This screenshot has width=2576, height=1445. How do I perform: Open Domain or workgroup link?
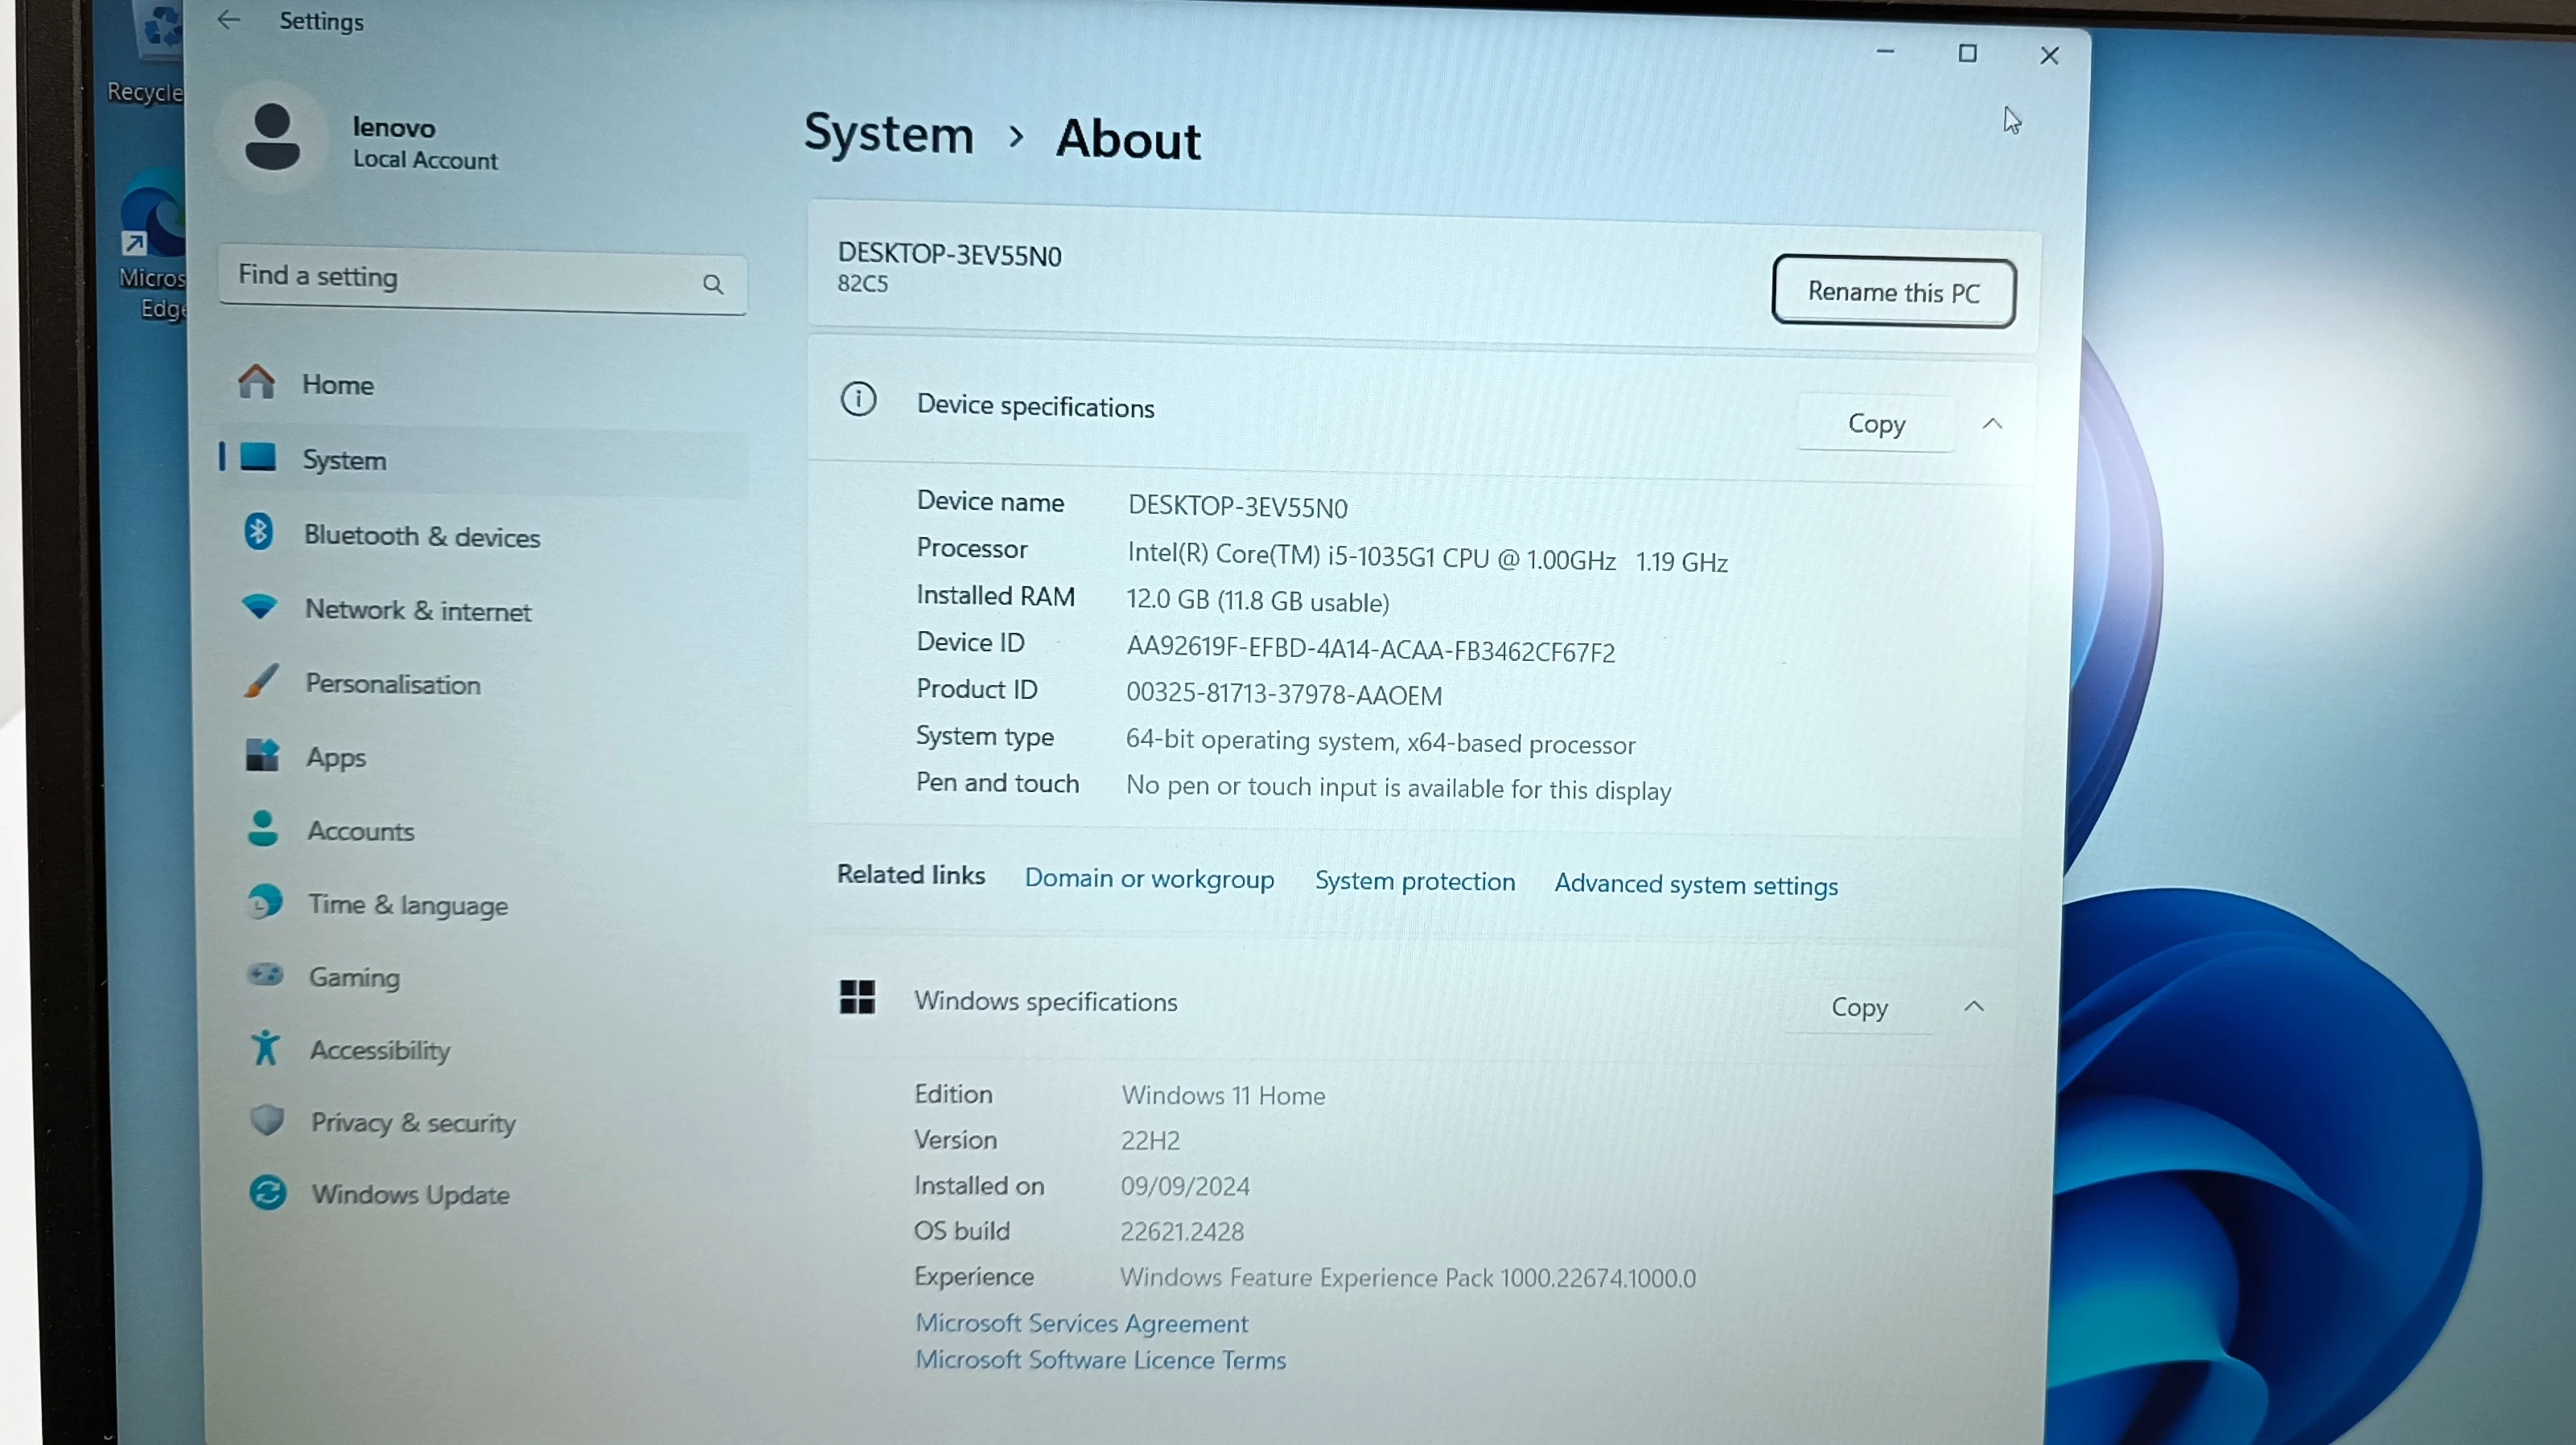tap(1149, 878)
